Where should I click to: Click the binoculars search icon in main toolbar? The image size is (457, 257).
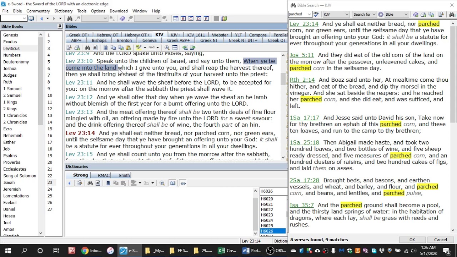(x=70, y=19)
